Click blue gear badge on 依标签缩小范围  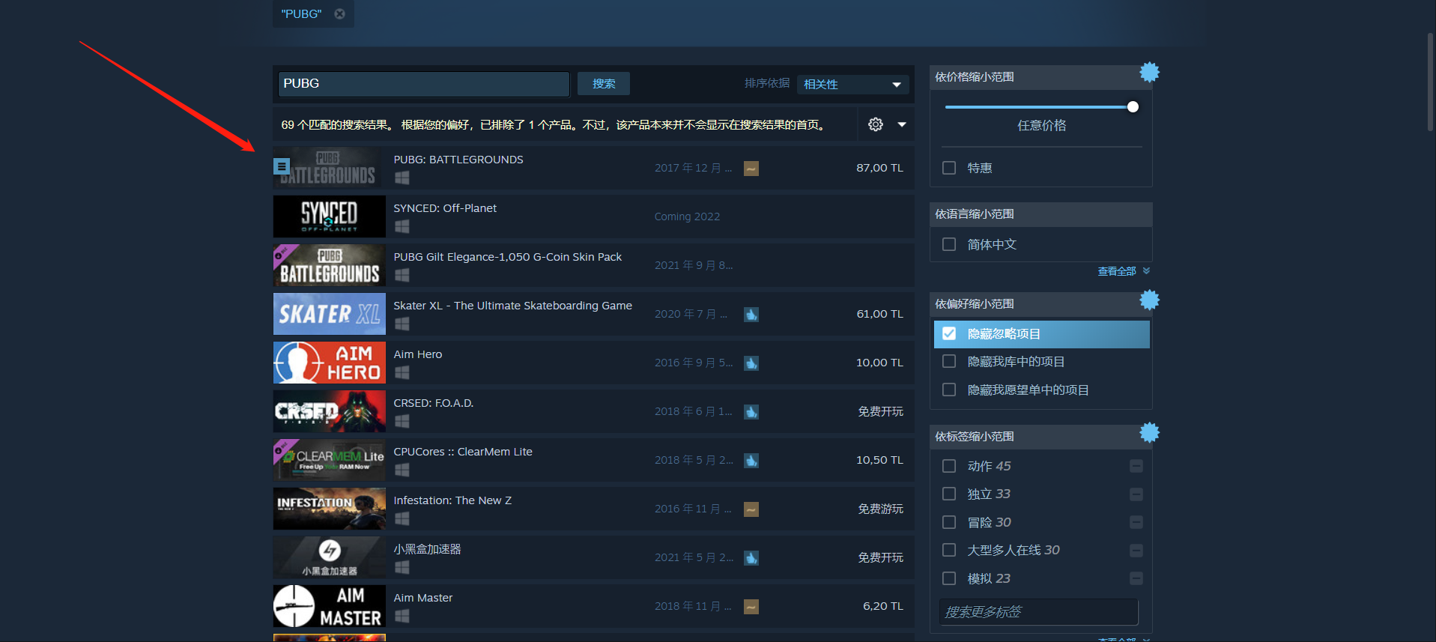pyautogui.click(x=1149, y=432)
